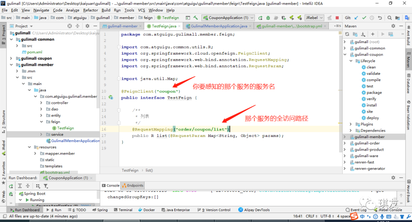
Task: Toggle the 1: Project tool window stripe
Action: 3,35
